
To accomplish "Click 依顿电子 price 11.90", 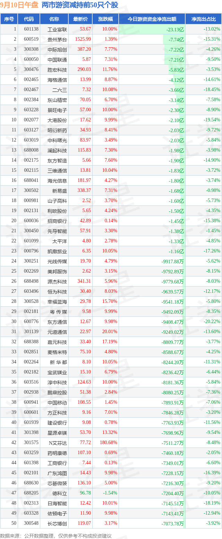I will 86,513.
